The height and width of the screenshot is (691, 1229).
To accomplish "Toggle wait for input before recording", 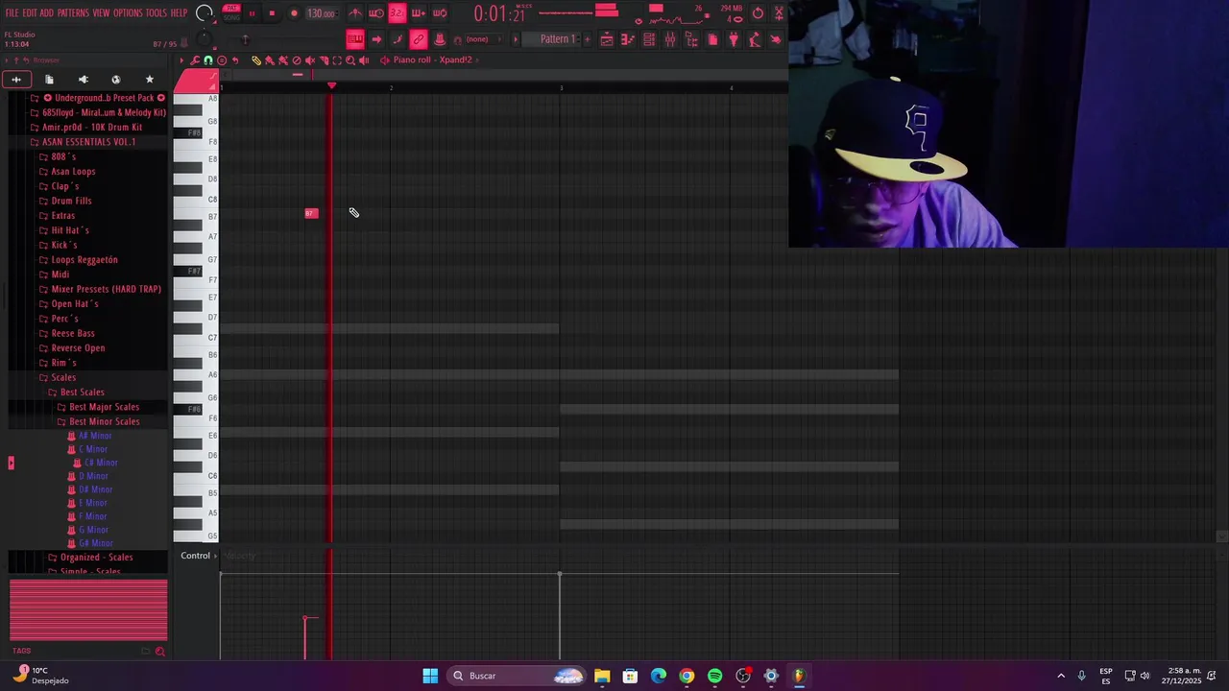I will [376, 13].
